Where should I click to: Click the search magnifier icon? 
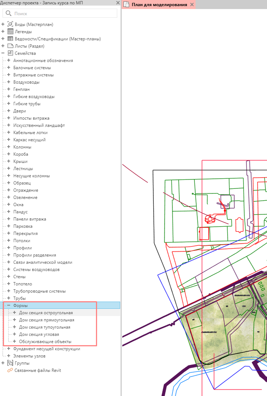pyautogui.click(x=8, y=13)
